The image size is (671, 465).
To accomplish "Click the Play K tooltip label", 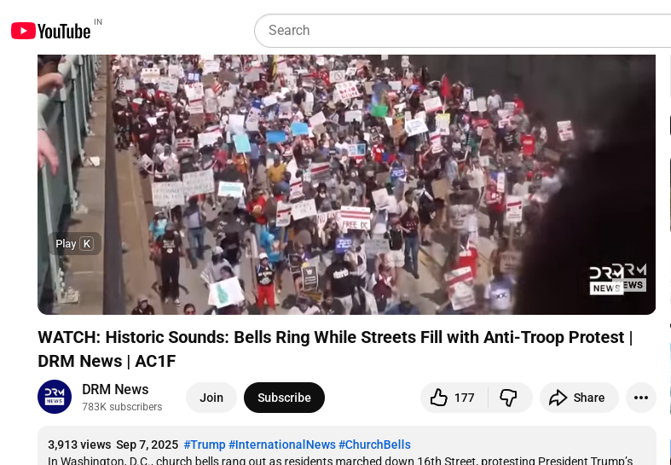I will [x=74, y=244].
